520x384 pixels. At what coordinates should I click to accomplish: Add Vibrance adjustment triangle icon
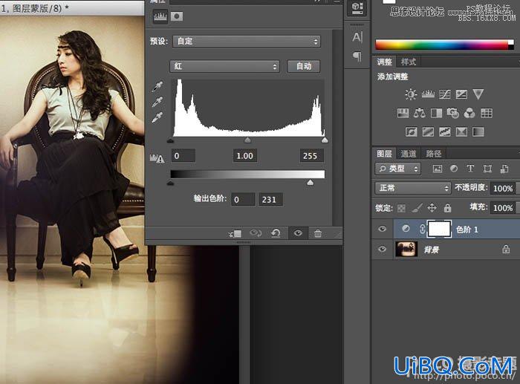478,94
